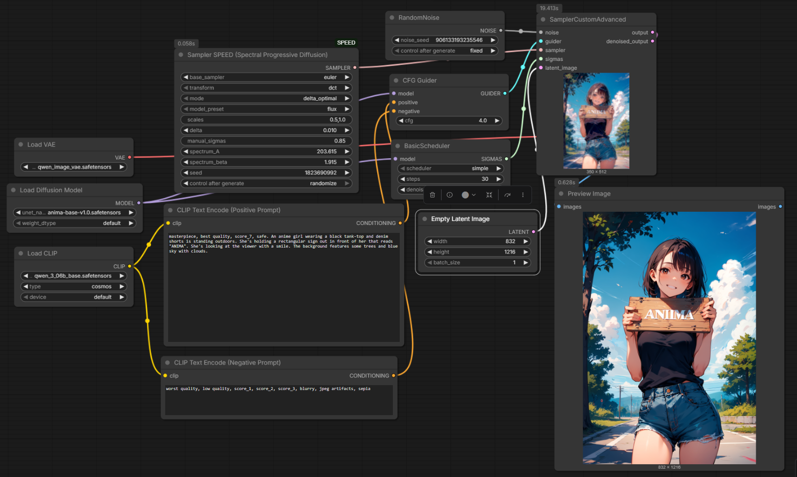This screenshot has height=477, width=797.
Task: Click the BasicScheduler node title
Action: [427, 146]
